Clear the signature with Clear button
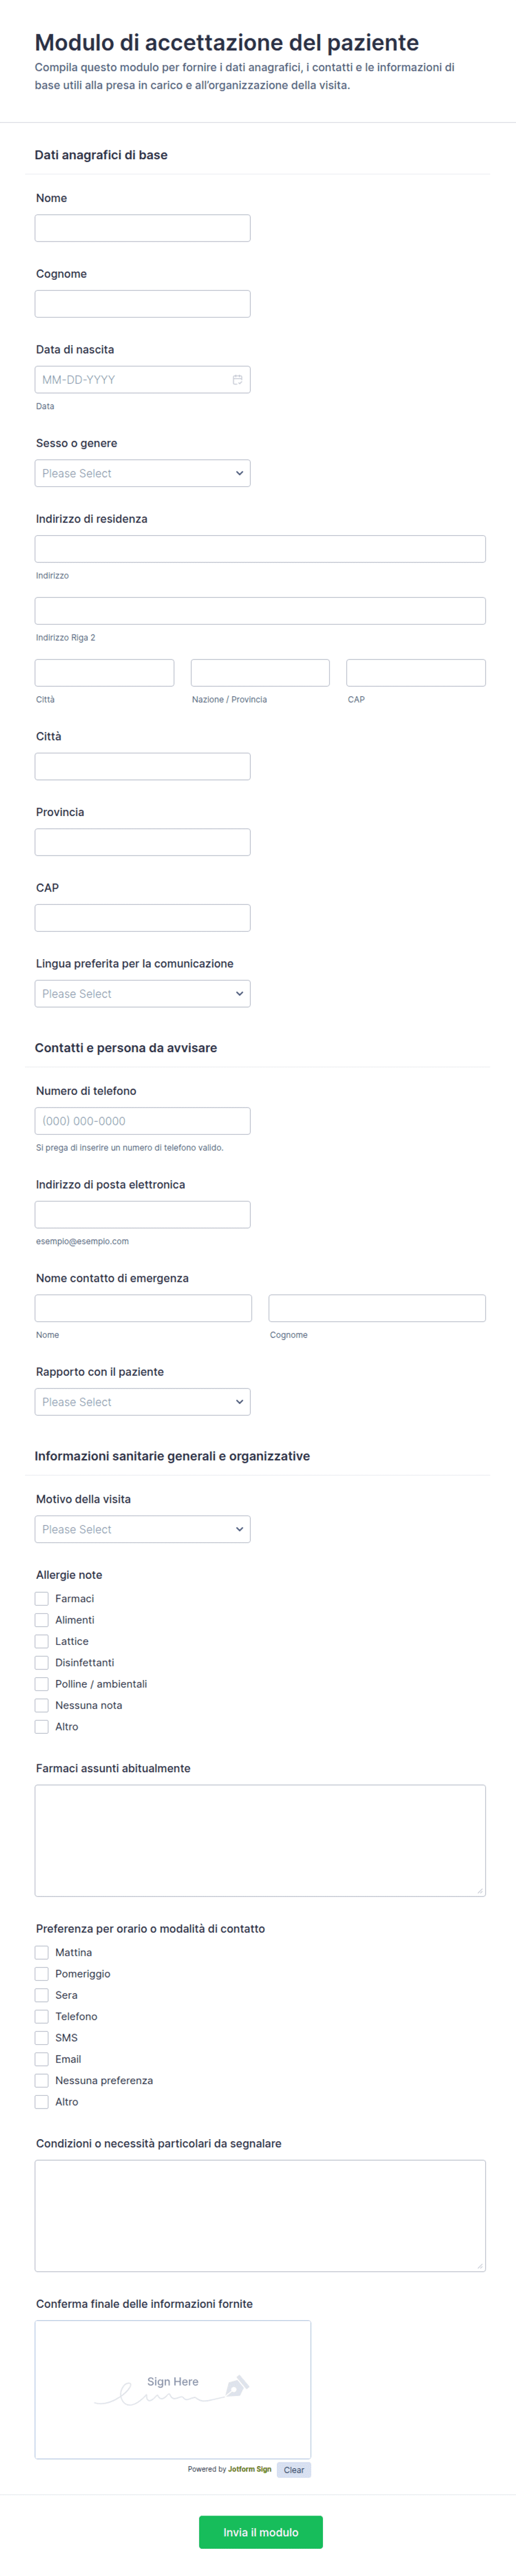Image resolution: width=516 pixels, height=2576 pixels. (x=294, y=2469)
